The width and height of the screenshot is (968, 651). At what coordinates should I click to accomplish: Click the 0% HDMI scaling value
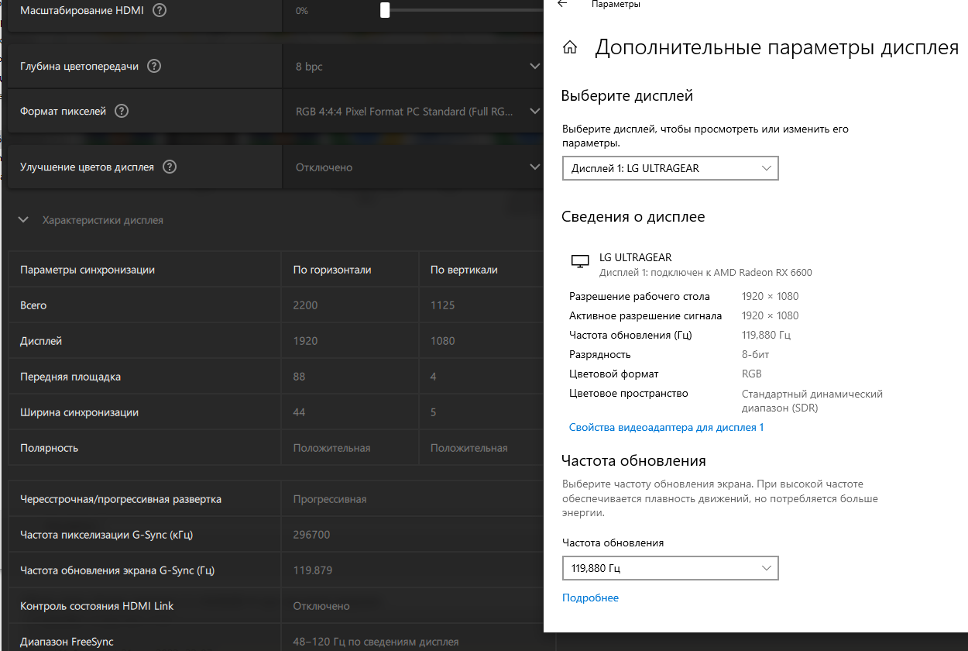[302, 11]
